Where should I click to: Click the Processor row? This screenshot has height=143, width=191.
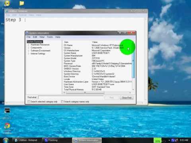point(97,64)
